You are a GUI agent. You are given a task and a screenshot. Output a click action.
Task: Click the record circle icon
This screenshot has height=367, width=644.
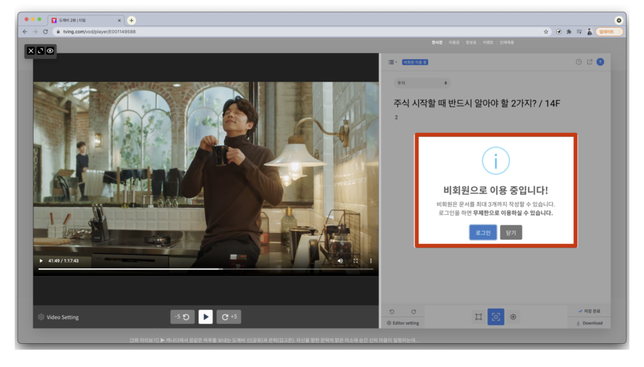pyautogui.click(x=513, y=317)
